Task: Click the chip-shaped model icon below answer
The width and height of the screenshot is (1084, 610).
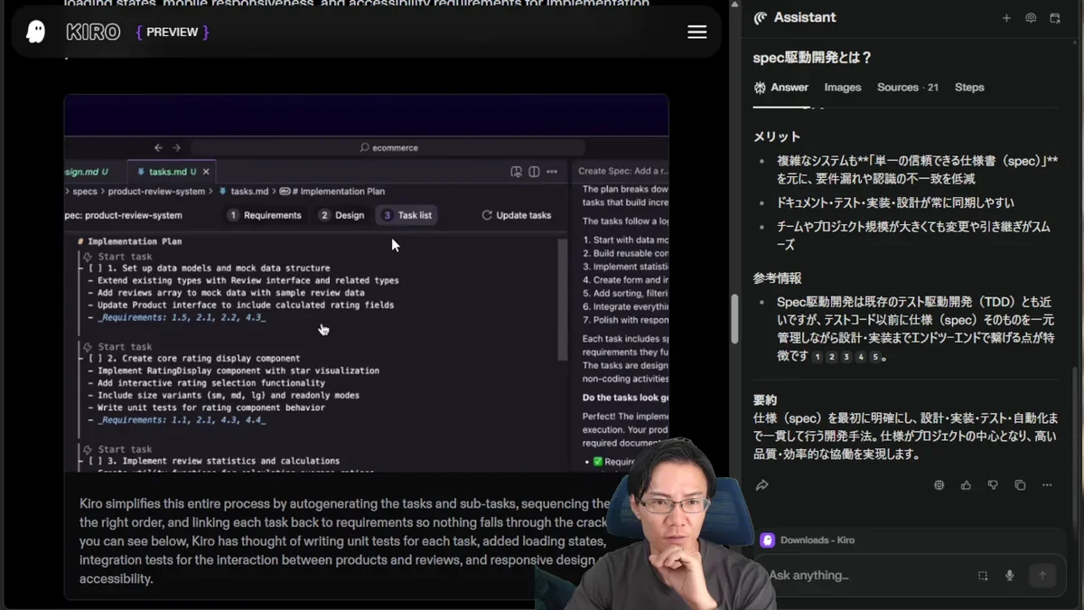Action: (x=939, y=485)
